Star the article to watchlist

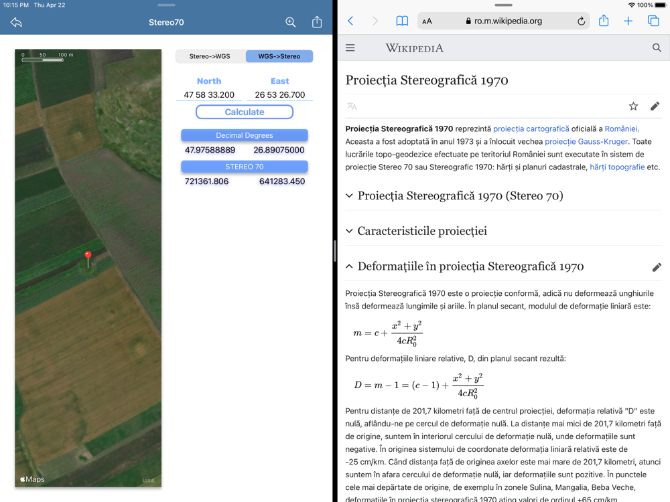click(633, 106)
